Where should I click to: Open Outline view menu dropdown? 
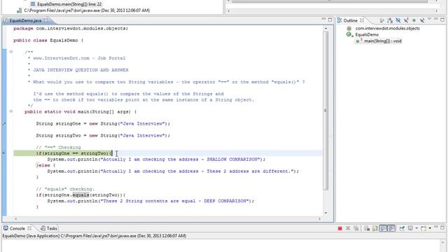(429, 20)
